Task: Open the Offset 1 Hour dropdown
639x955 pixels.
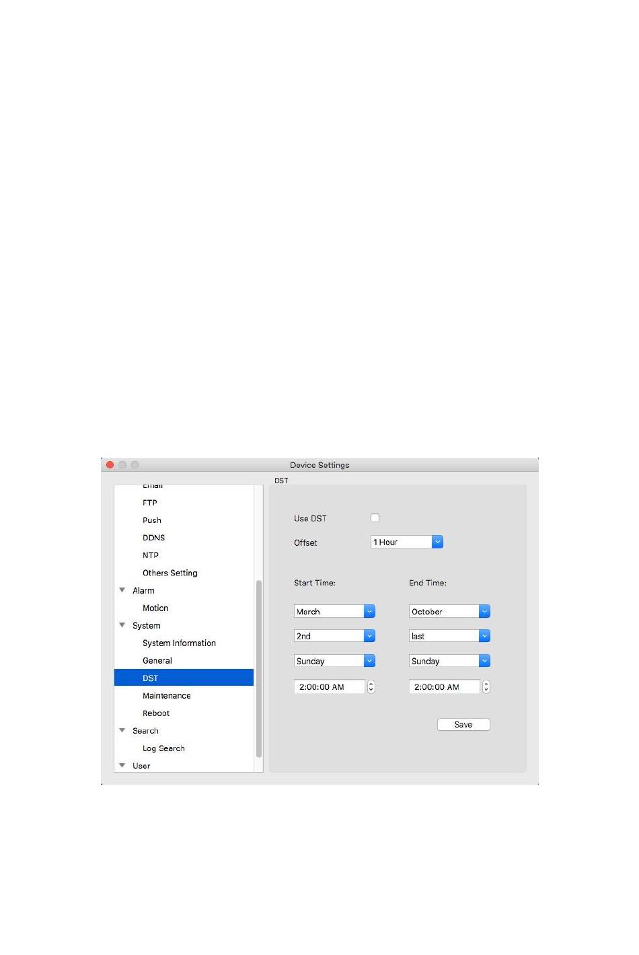Action: [x=407, y=542]
